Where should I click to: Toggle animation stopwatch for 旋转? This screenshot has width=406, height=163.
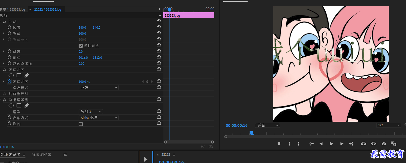click(x=9, y=51)
